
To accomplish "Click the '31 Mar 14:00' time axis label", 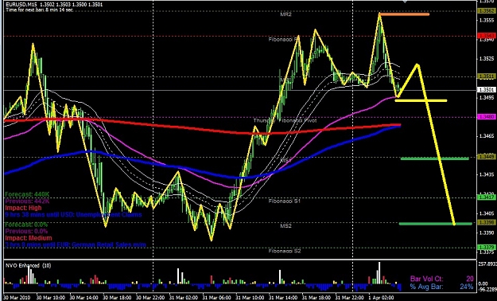I will coord(284,298).
